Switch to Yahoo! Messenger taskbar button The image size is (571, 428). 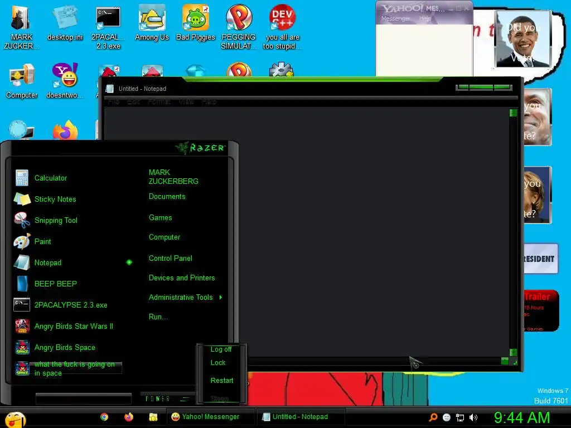point(211,417)
